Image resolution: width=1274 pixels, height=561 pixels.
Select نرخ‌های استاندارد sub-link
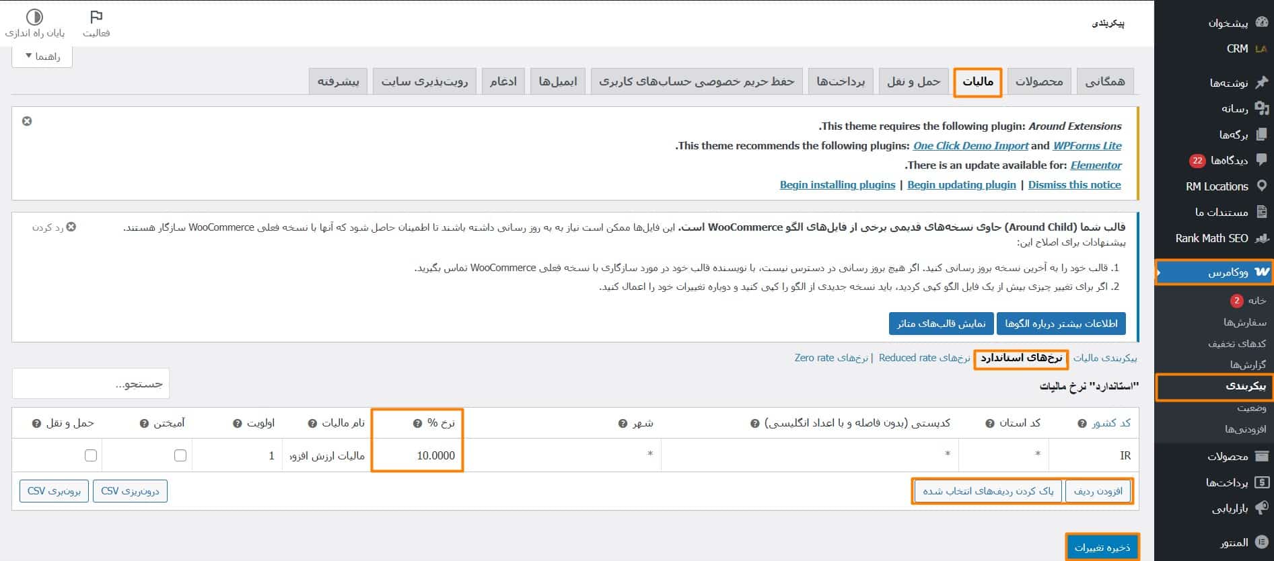[1021, 358]
